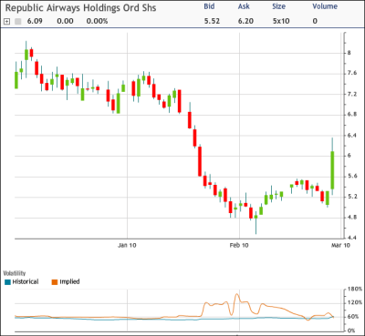Click the price axis label 6
Screen dimensions: 365x336
click(x=349, y=156)
